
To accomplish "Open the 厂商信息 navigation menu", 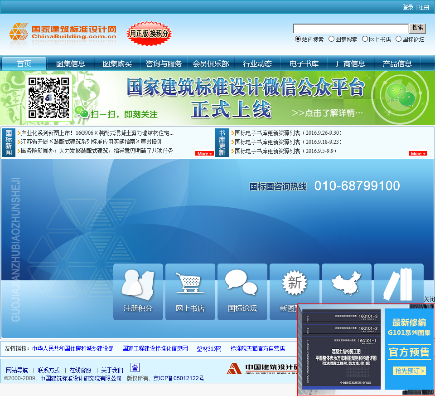I will pyautogui.click(x=350, y=64).
